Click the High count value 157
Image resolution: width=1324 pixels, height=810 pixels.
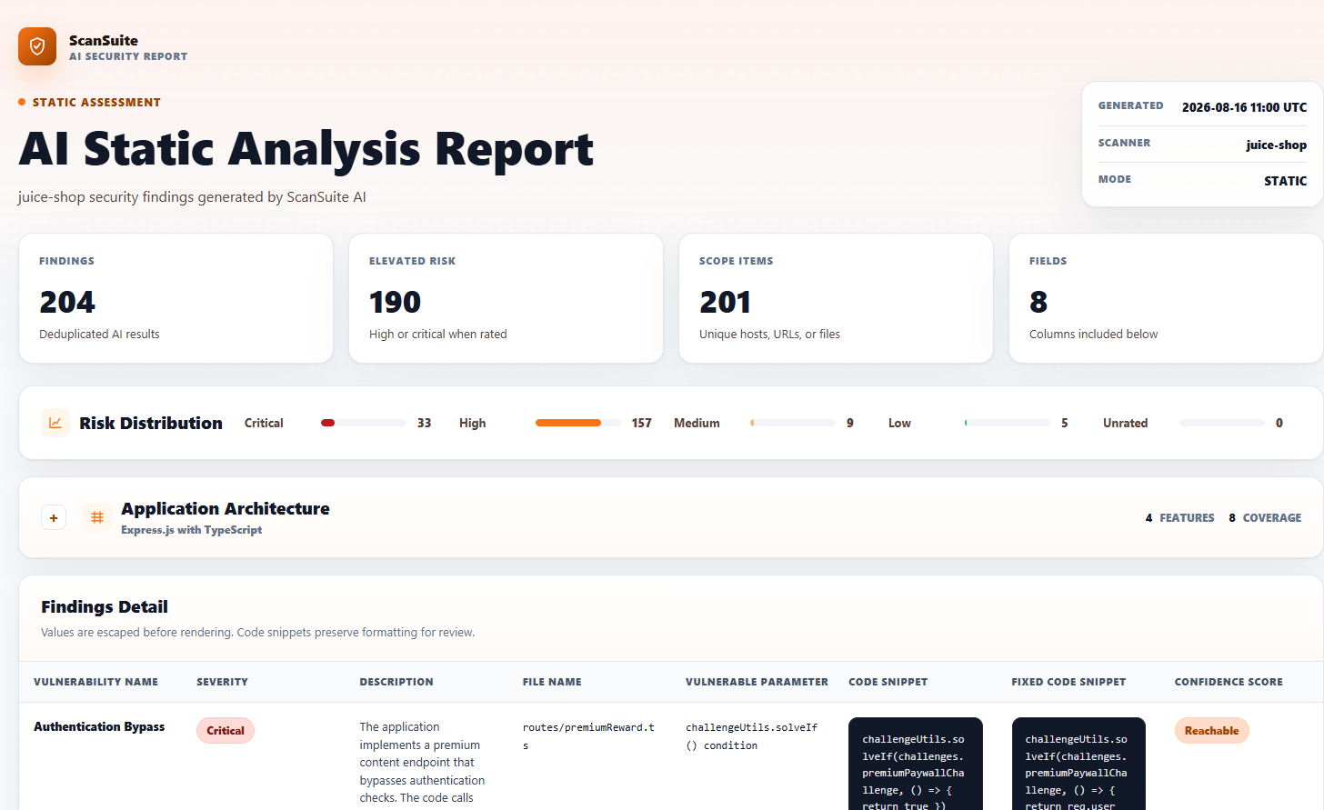pyautogui.click(x=642, y=424)
